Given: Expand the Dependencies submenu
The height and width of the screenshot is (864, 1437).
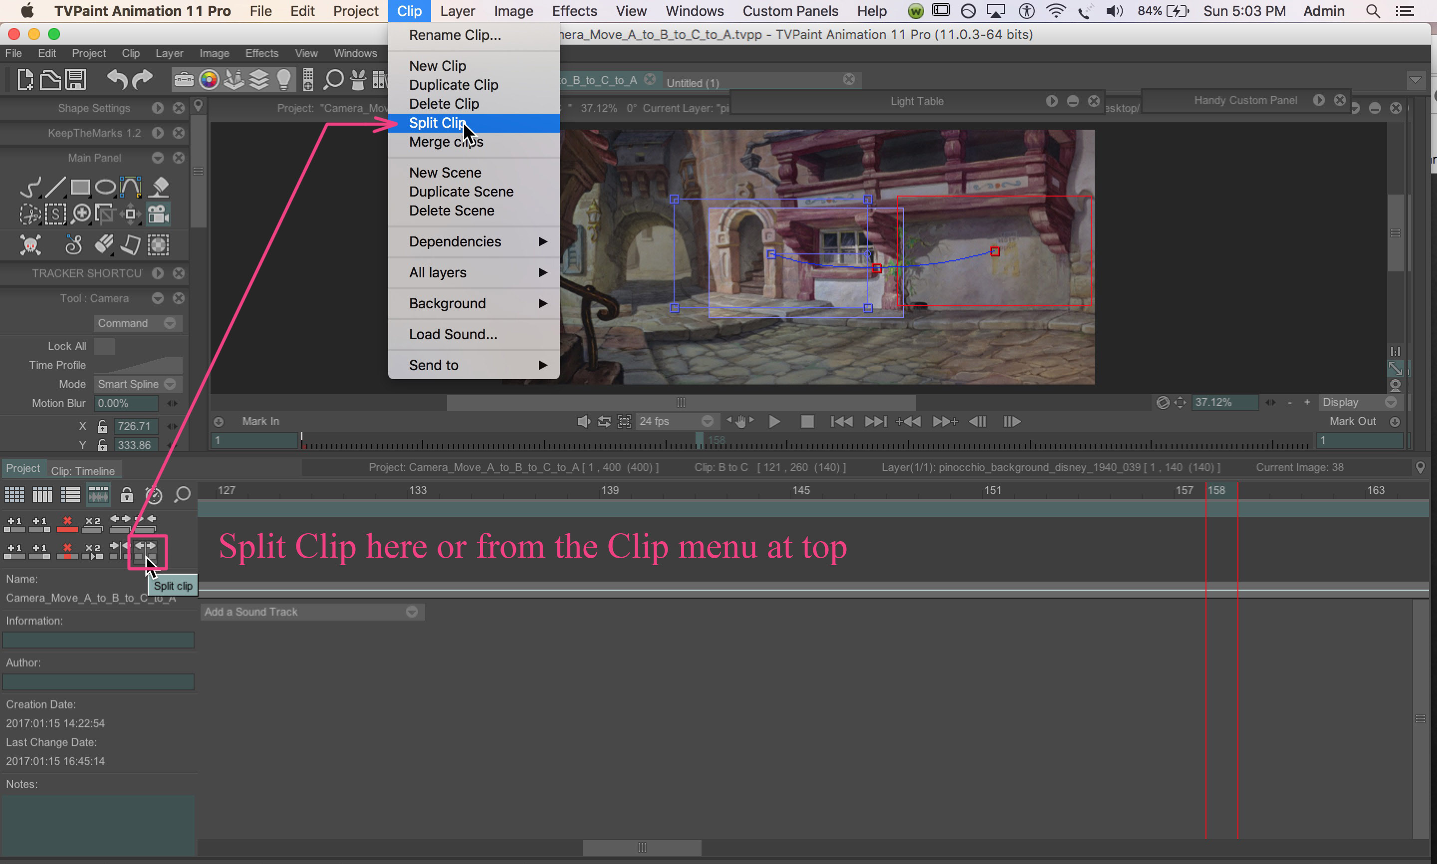Looking at the screenshot, I should 474,241.
